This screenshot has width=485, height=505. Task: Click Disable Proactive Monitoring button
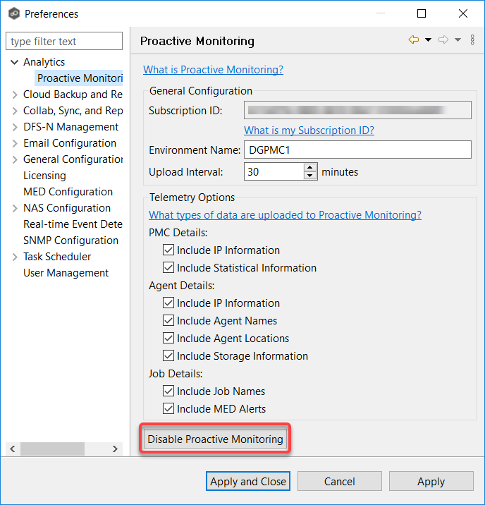215,439
